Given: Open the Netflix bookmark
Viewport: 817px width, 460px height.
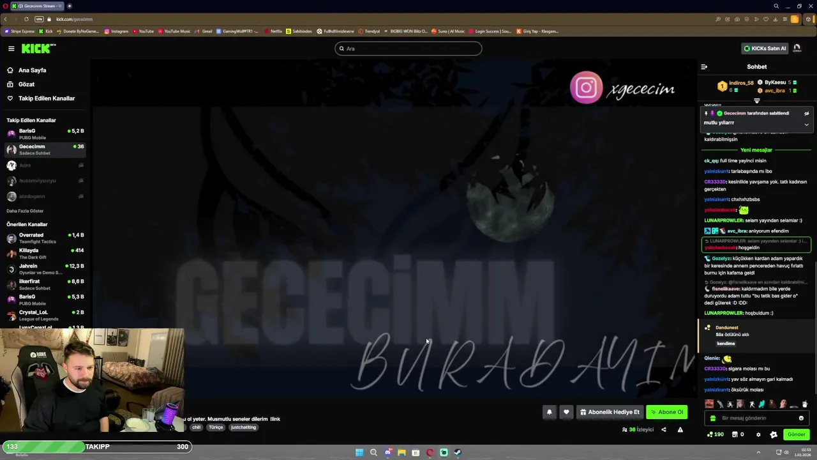Looking at the screenshot, I should pos(273,31).
